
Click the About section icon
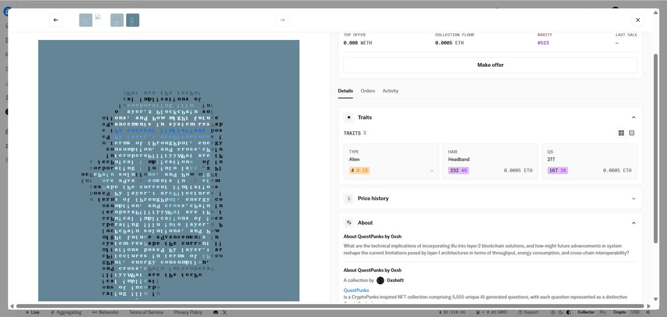tap(349, 222)
